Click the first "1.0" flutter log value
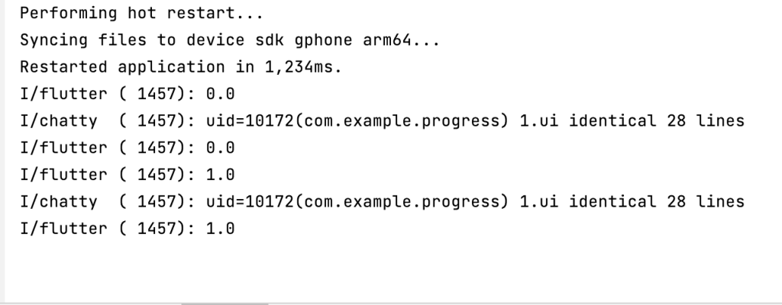 point(221,175)
